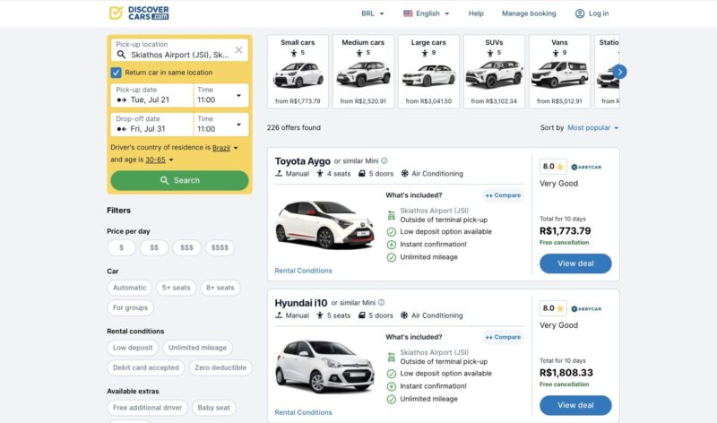Open the BRL currency dropdown
This screenshot has width=717, height=423.
[372, 13]
